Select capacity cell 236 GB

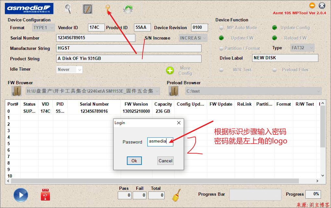tap(163, 111)
